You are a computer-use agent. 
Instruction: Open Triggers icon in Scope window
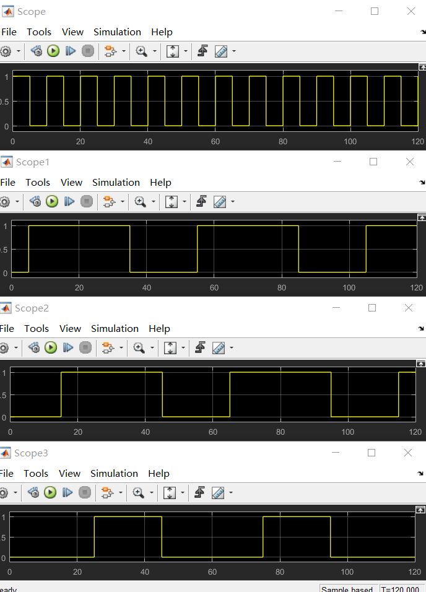[x=202, y=51]
